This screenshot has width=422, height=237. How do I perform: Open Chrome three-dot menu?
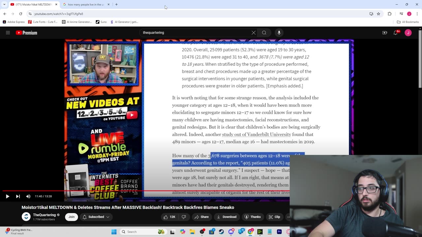[417, 14]
